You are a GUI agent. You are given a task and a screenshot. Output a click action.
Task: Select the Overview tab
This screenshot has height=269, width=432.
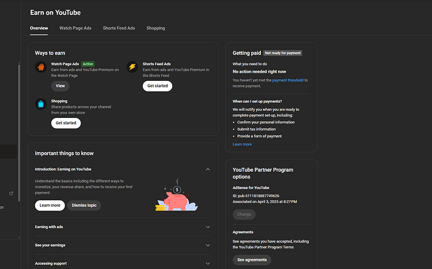[x=39, y=28]
